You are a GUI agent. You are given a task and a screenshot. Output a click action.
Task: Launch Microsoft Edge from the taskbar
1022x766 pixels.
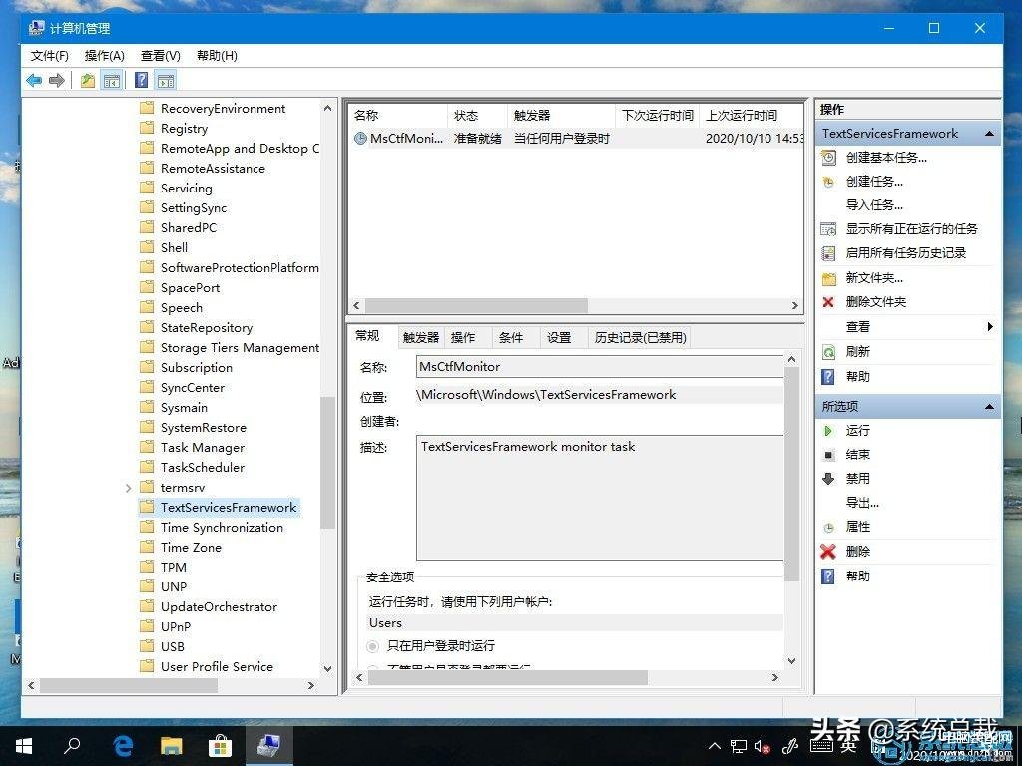click(123, 746)
